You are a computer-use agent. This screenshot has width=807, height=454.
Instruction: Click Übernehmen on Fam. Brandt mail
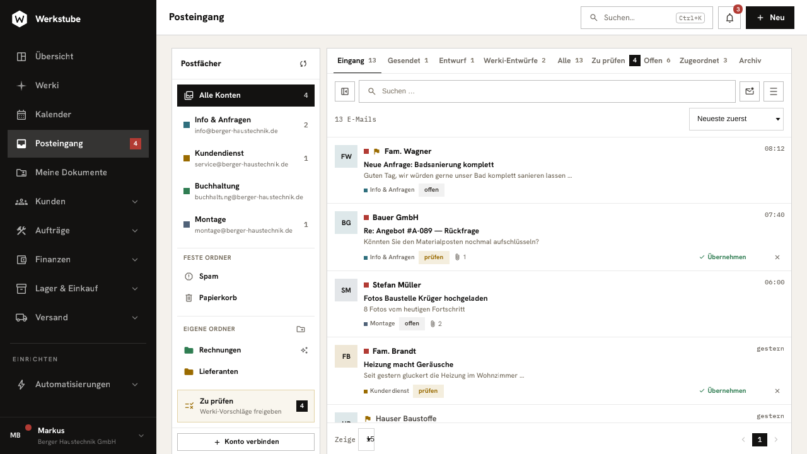coord(723,391)
